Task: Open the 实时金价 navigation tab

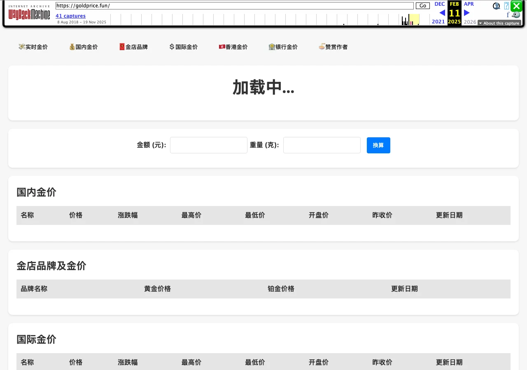Action: coord(33,47)
